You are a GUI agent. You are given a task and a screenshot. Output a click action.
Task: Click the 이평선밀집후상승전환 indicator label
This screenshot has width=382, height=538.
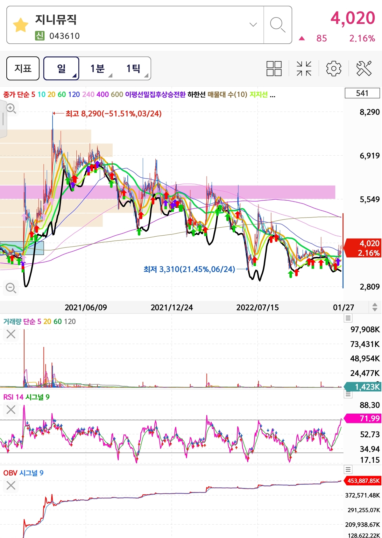(x=155, y=95)
